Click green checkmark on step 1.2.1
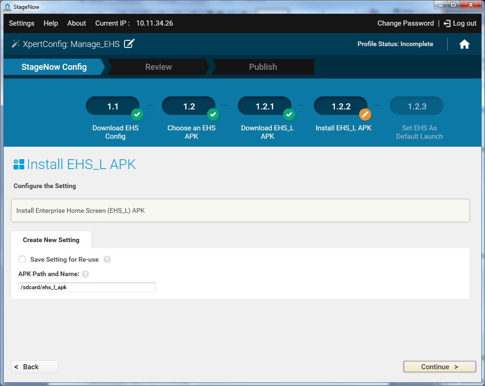485x386 pixels. coord(289,114)
